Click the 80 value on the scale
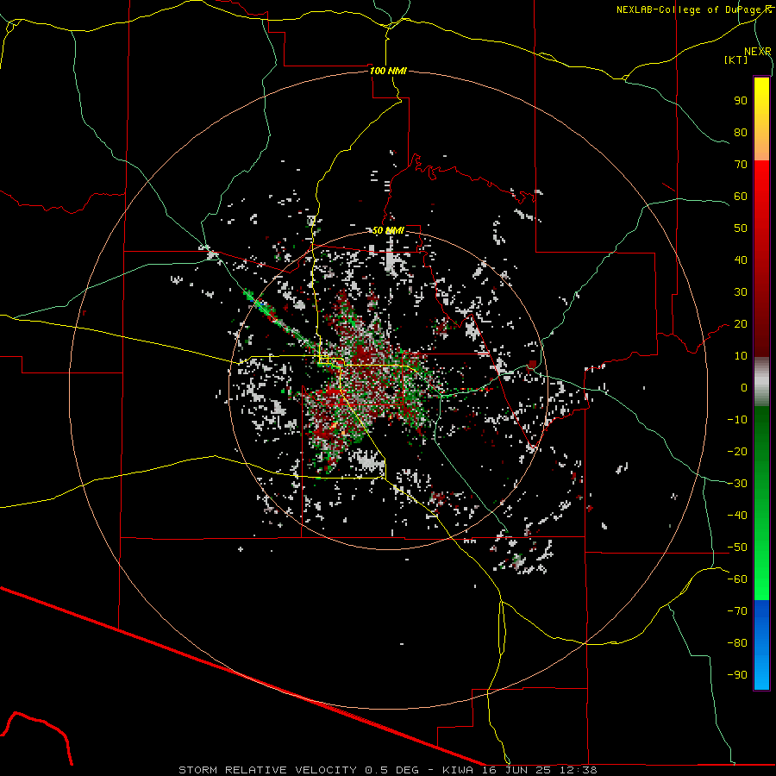 pyautogui.click(x=741, y=133)
